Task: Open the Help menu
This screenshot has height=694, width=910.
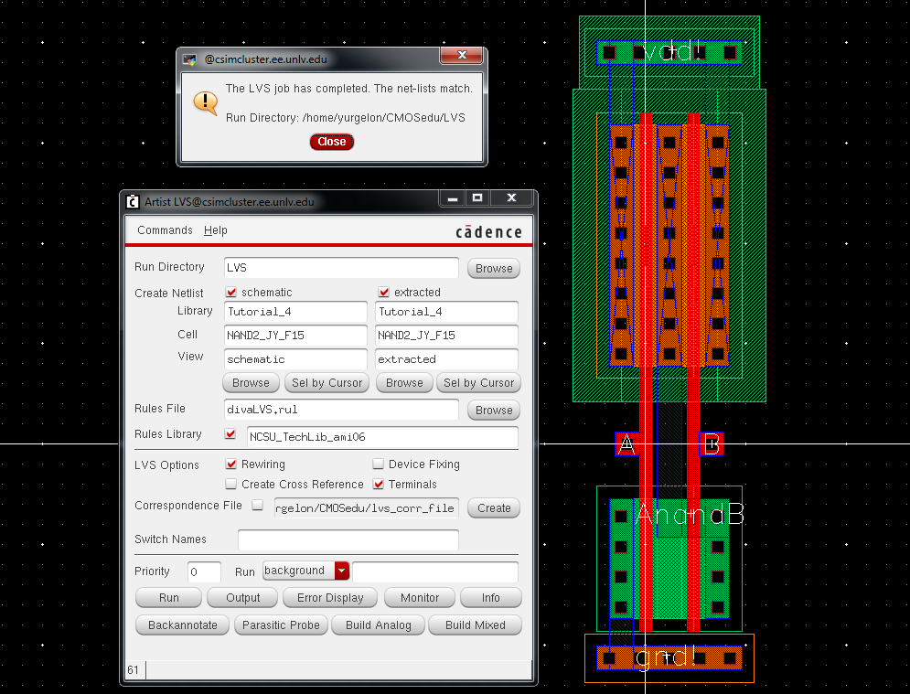Action: click(216, 230)
